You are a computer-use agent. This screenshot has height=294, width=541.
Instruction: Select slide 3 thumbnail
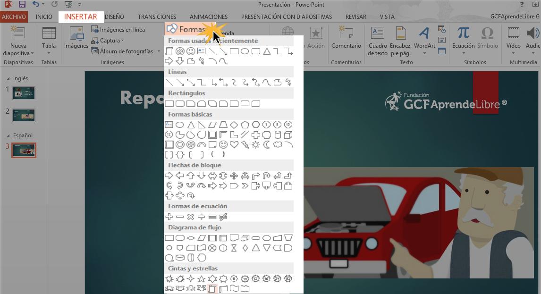tap(24, 151)
